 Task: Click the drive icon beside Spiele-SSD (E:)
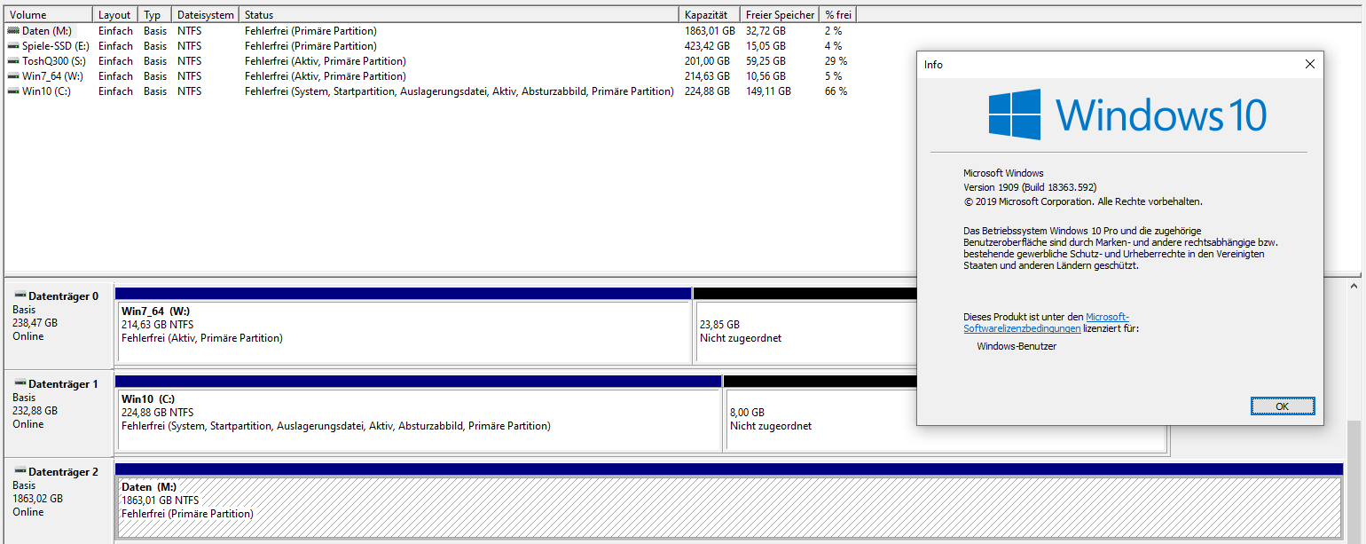coord(13,46)
